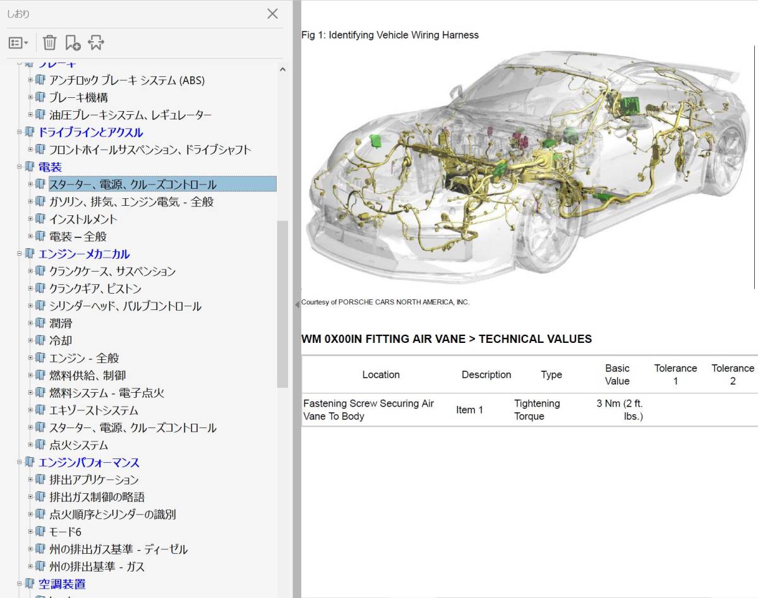Expand the アンチロック ブレーキ システム (ABS) node
The image size is (758, 598).
(30, 80)
